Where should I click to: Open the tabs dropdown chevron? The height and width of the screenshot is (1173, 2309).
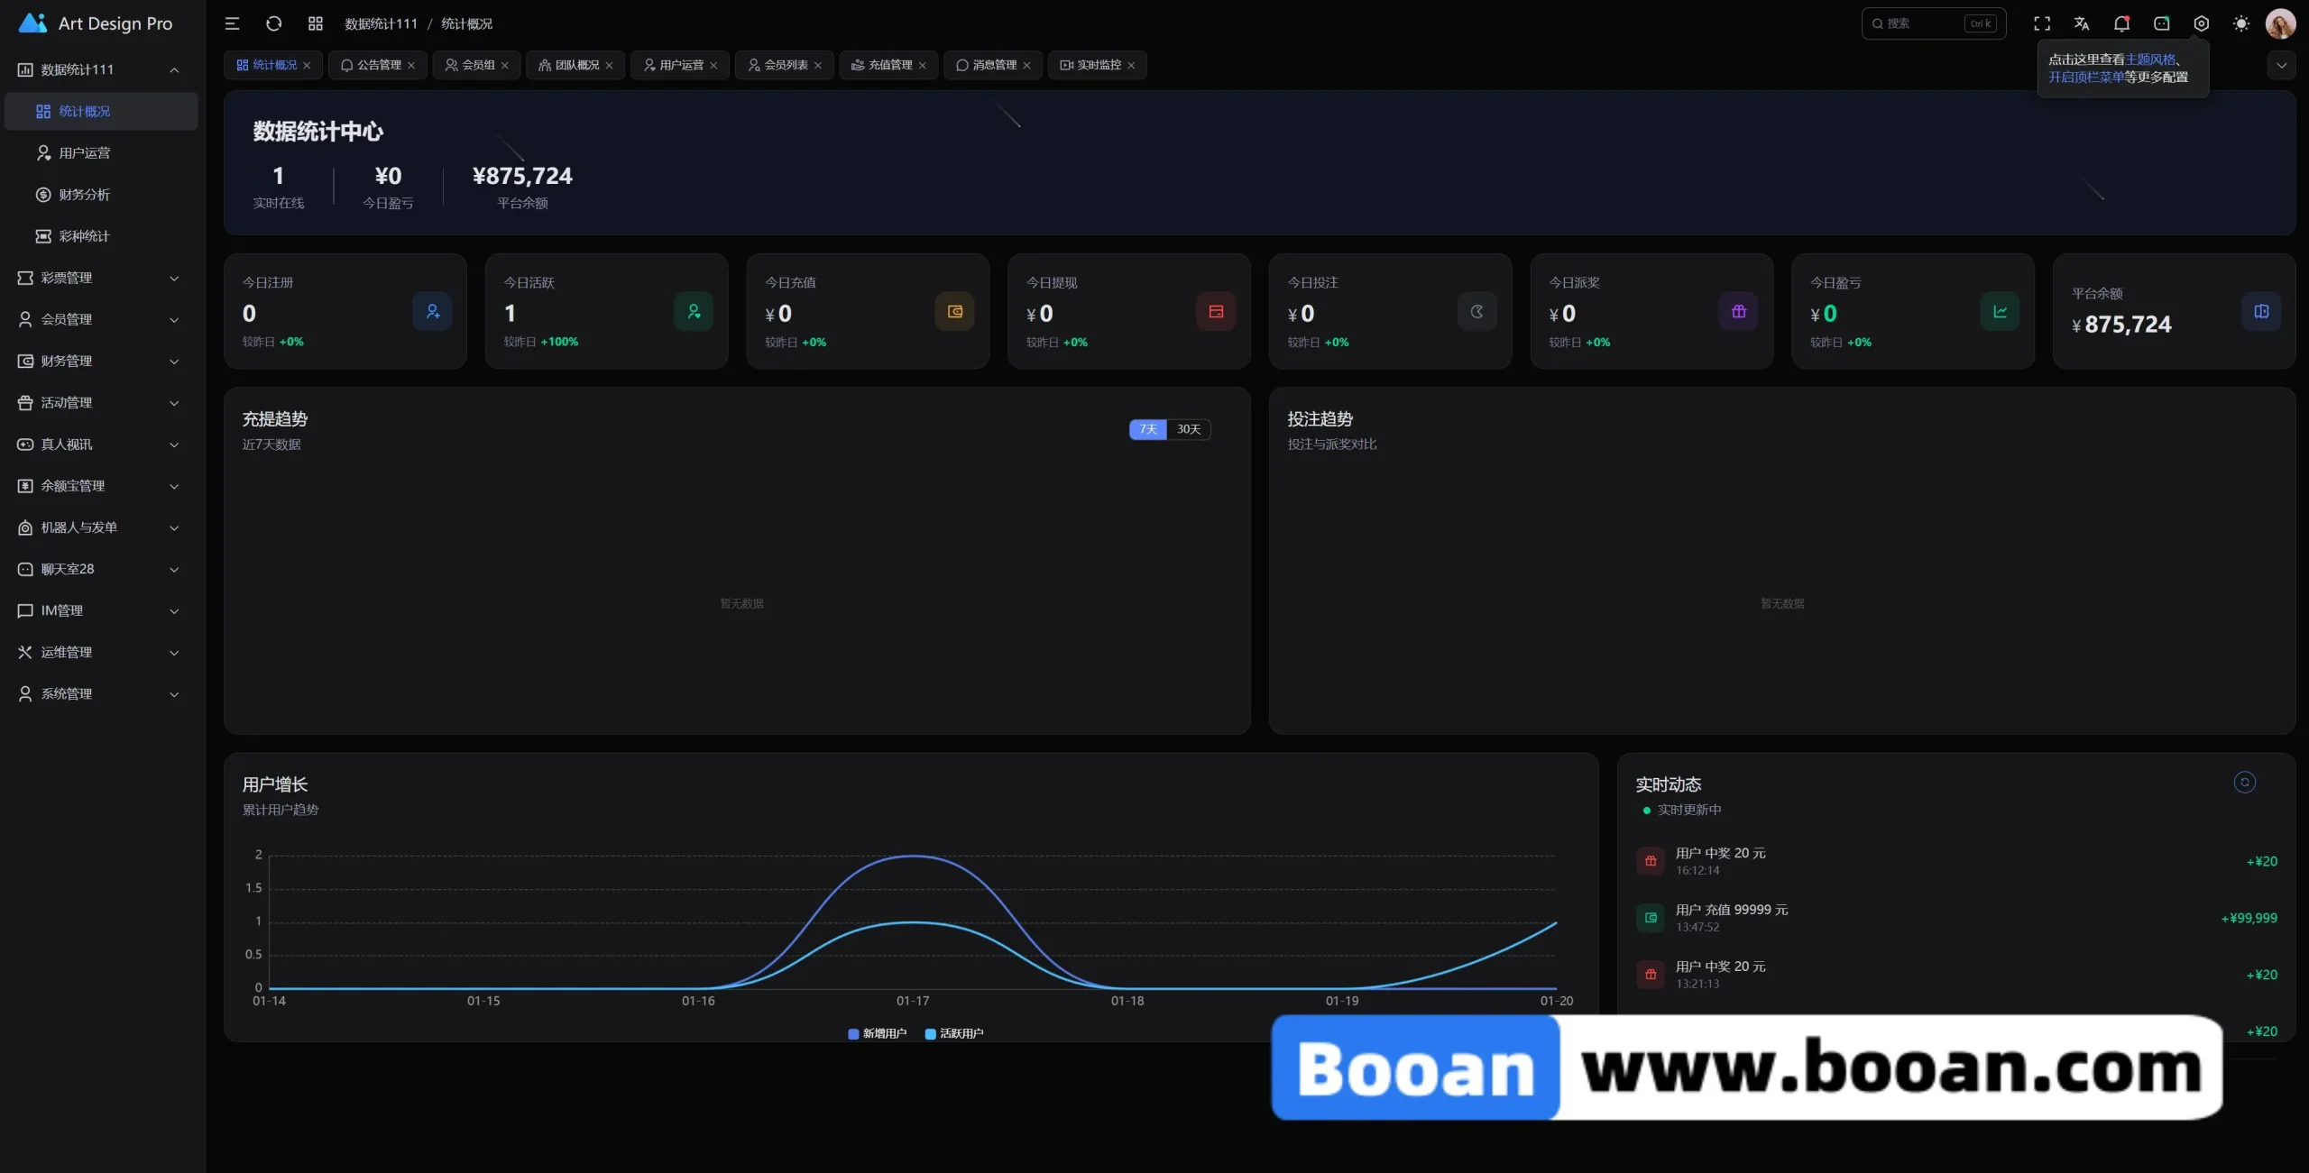[2281, 65]
